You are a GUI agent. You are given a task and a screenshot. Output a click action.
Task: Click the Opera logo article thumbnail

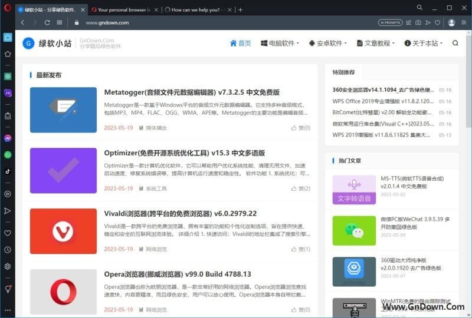click(x=63, y=291)
